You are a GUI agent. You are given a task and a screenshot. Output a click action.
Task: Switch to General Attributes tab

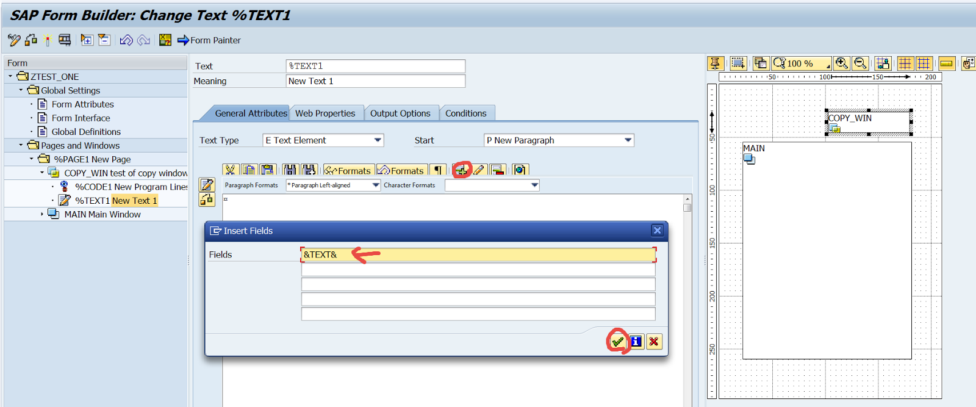pyautogui.click(x=251, y=113)
